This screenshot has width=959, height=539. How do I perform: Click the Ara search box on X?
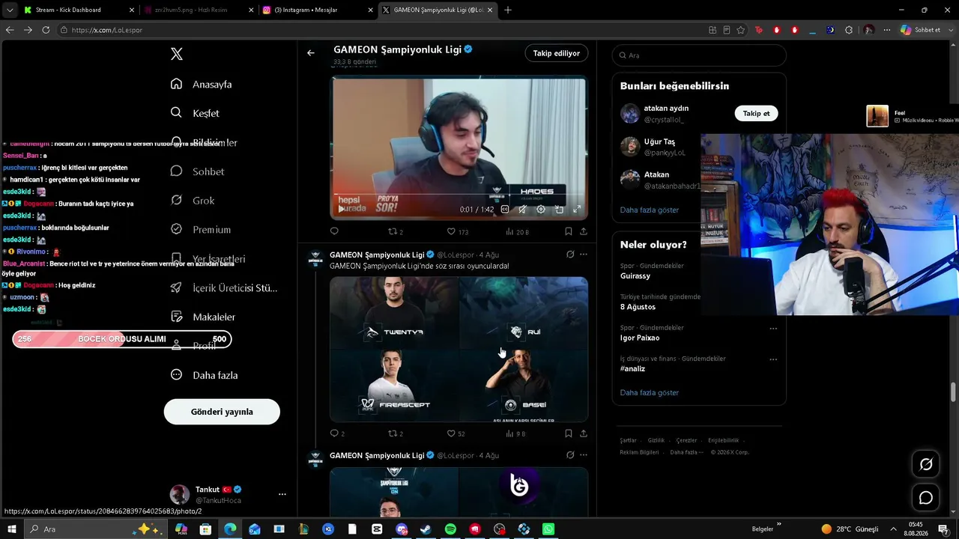pyautogui.click(x=699, y=55)
